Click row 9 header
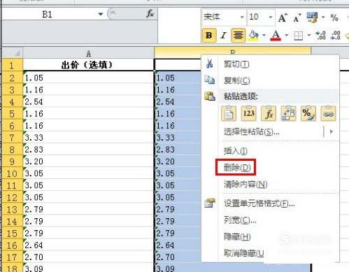 12,162
